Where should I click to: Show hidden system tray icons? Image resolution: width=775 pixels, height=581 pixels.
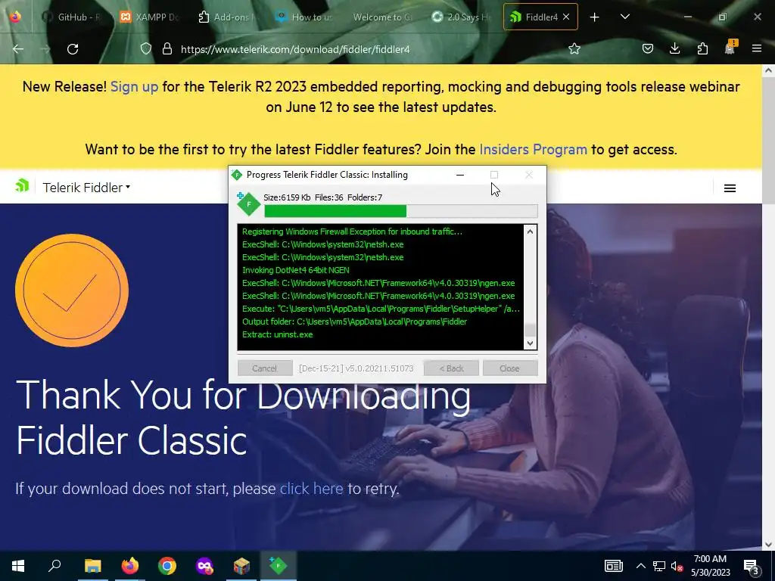[640, 566]
